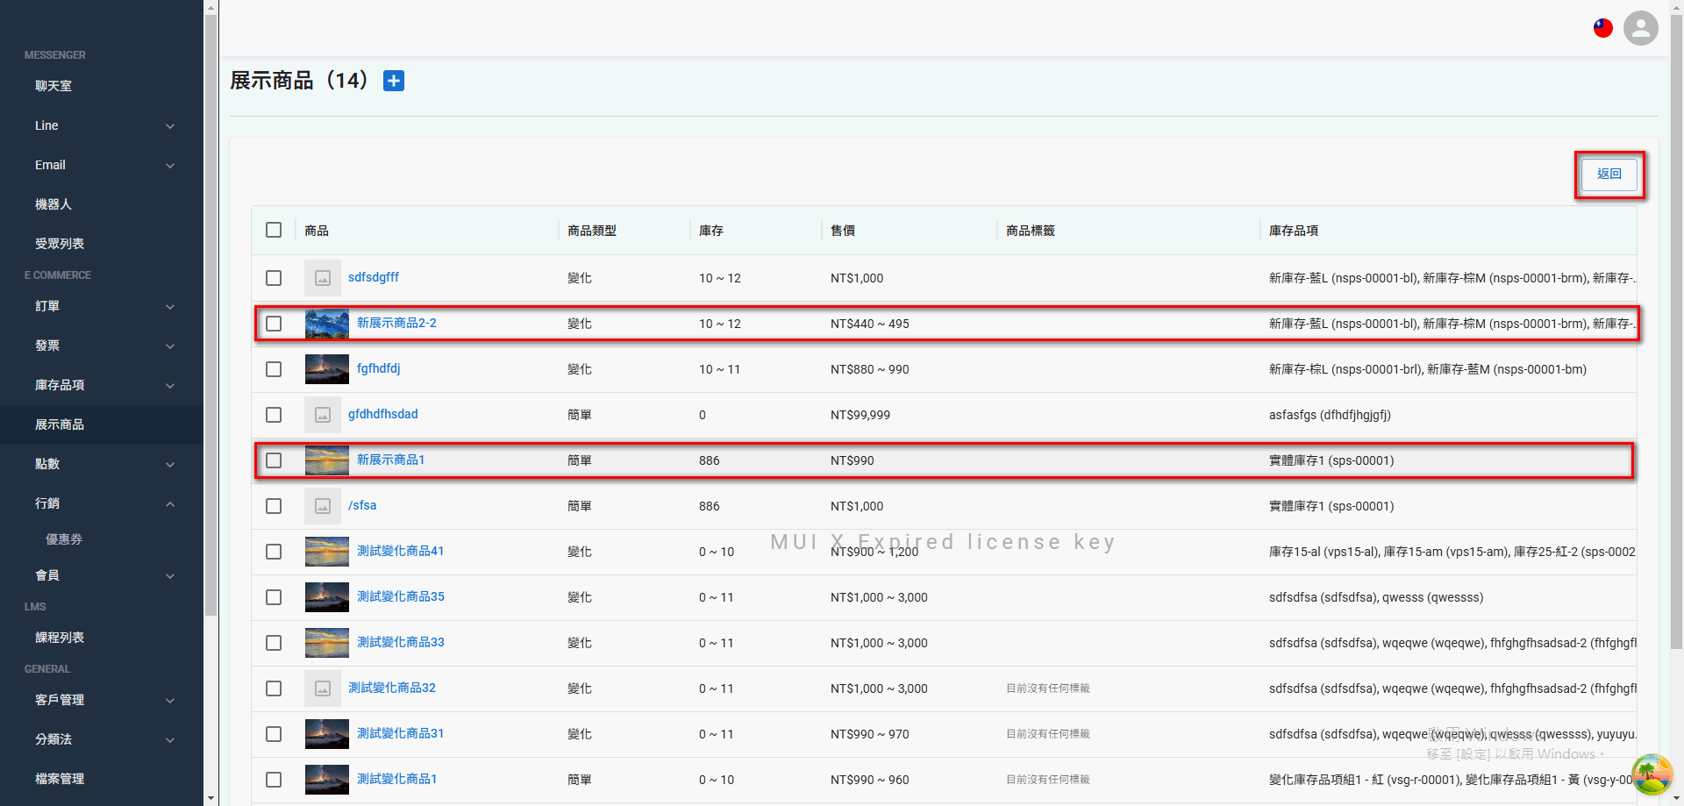Image resolution: width=1684 pixels, height=806 pixels.
Task: Sort by the 售價 column header
Action: 843,231
